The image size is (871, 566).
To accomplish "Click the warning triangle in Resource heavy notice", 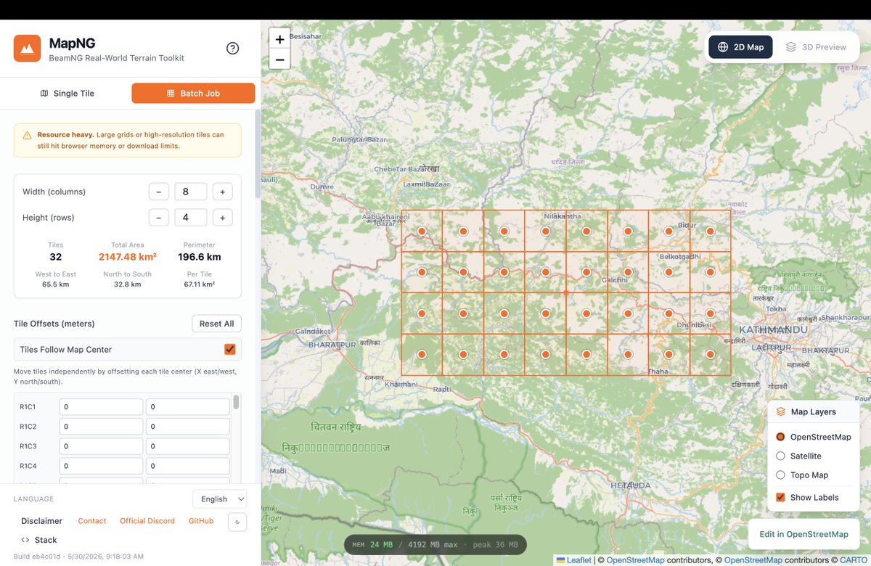I will click(27, 135).
